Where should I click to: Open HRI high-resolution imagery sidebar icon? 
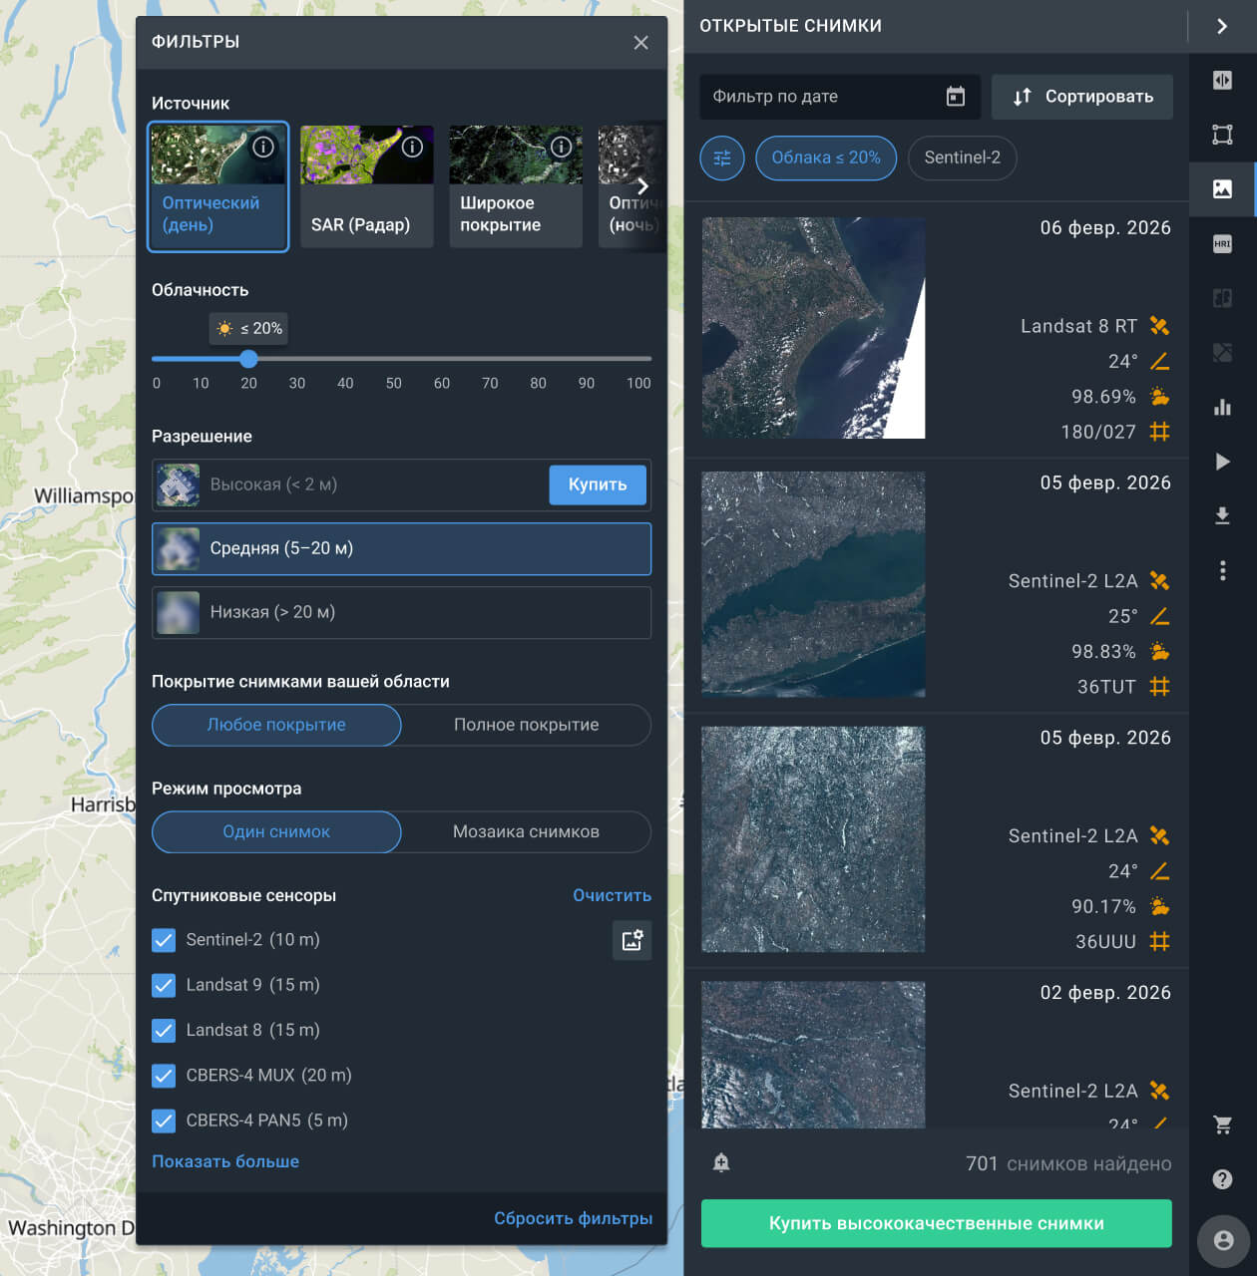point(1222,243)
